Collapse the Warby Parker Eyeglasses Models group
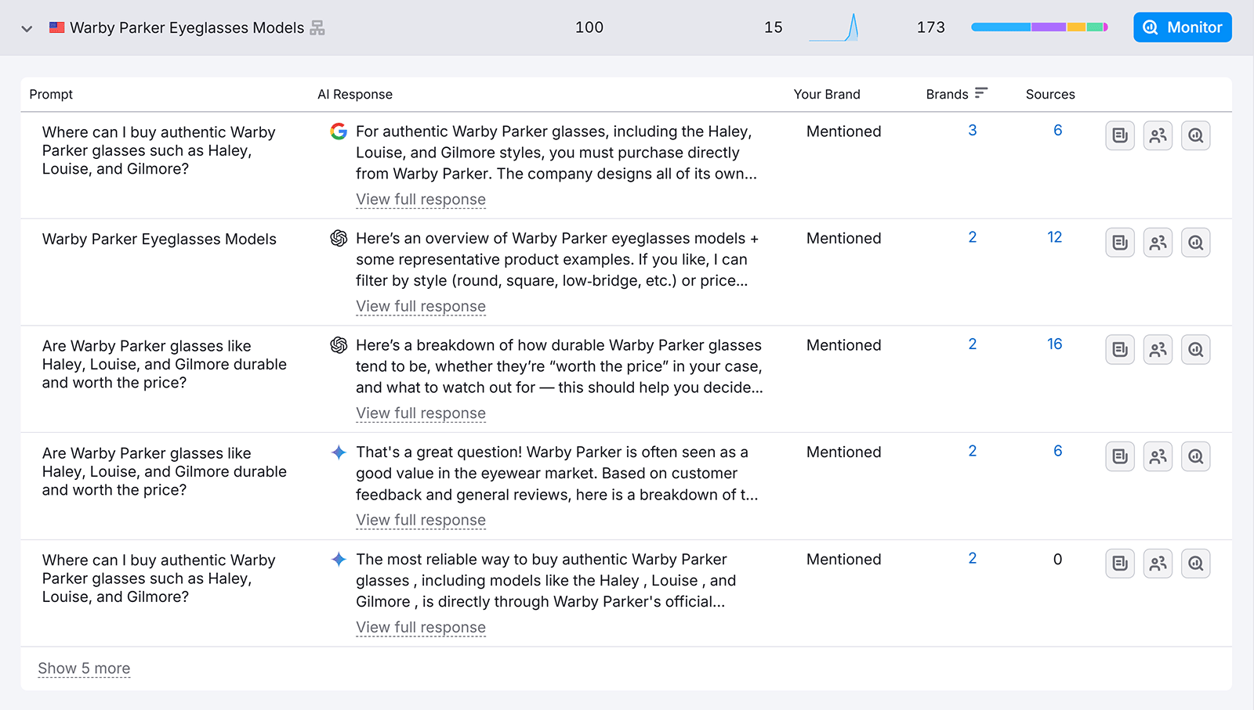The width and height of the screenshot is (1254, 710). 27,29
